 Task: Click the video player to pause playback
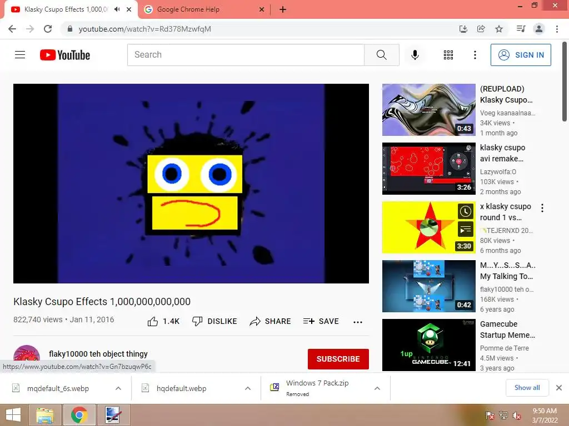[x=191, y=183]
